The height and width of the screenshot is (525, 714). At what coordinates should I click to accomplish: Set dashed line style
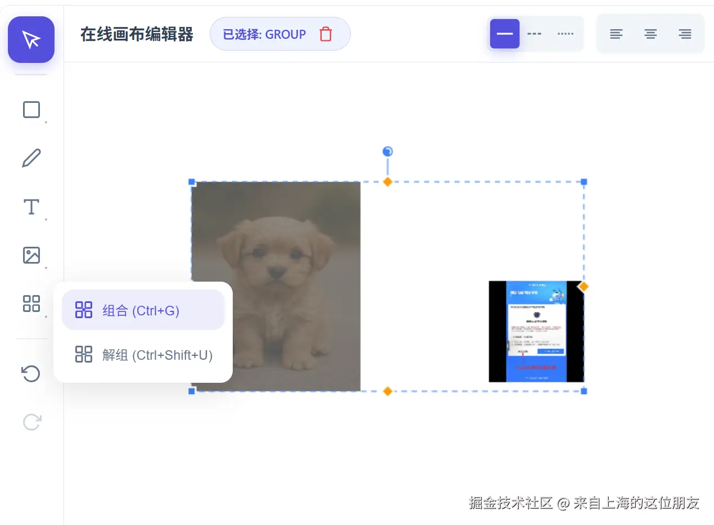coord(535,34)
